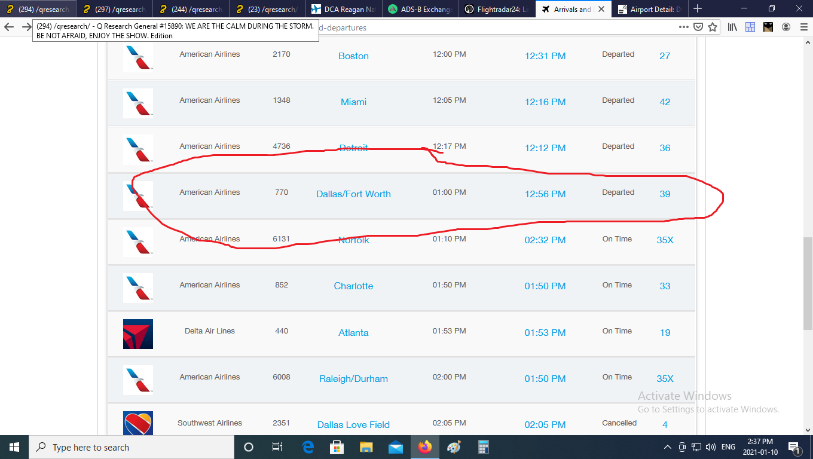This screenshot has height=459, width=813.
Task: Click American Airlines logo for flight 852
Action: point(138,287)
